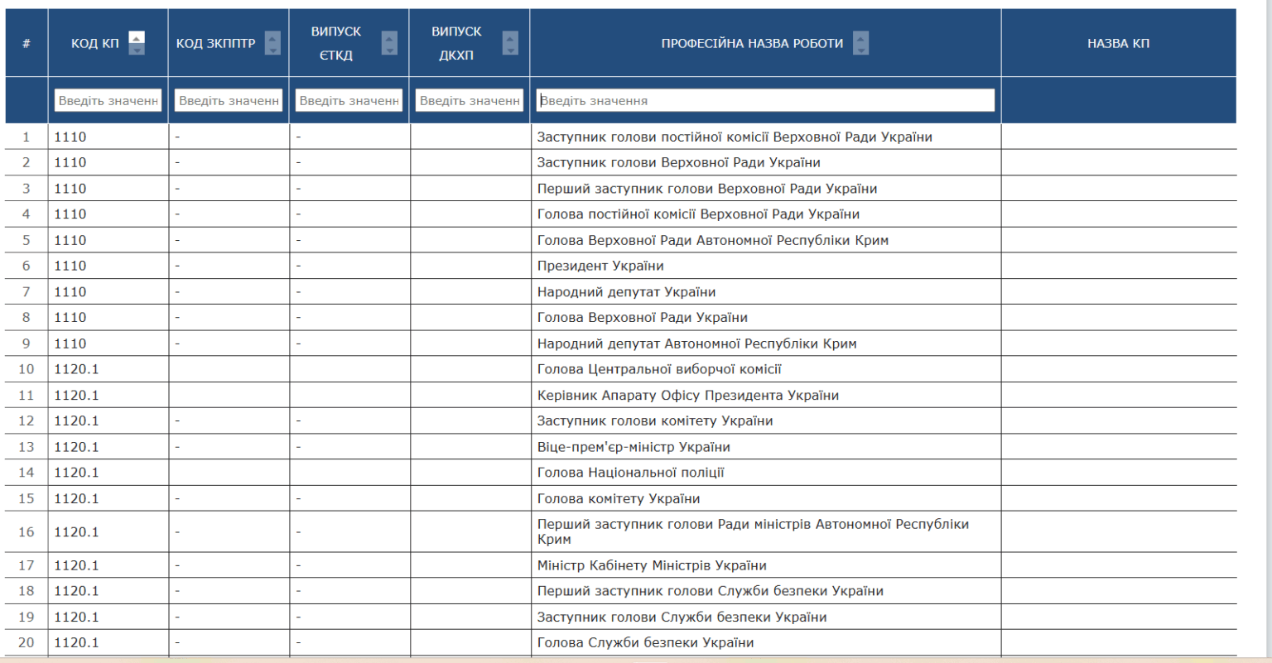Click the # column header

[x=26, y=43]
